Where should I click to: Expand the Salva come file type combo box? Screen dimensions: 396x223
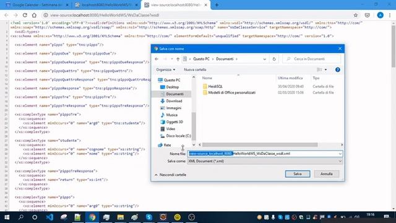point(265,161)
